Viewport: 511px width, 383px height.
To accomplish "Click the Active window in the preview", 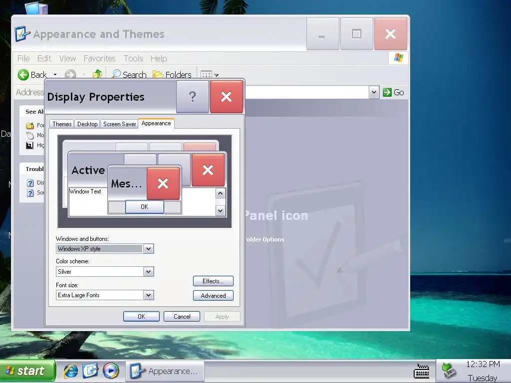I will [x=88, y=171].
